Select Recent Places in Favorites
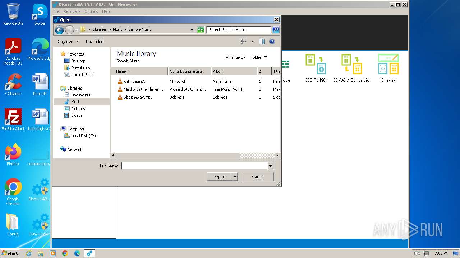Viewport: 460px width, 258px height. click(x=83, y=75)
